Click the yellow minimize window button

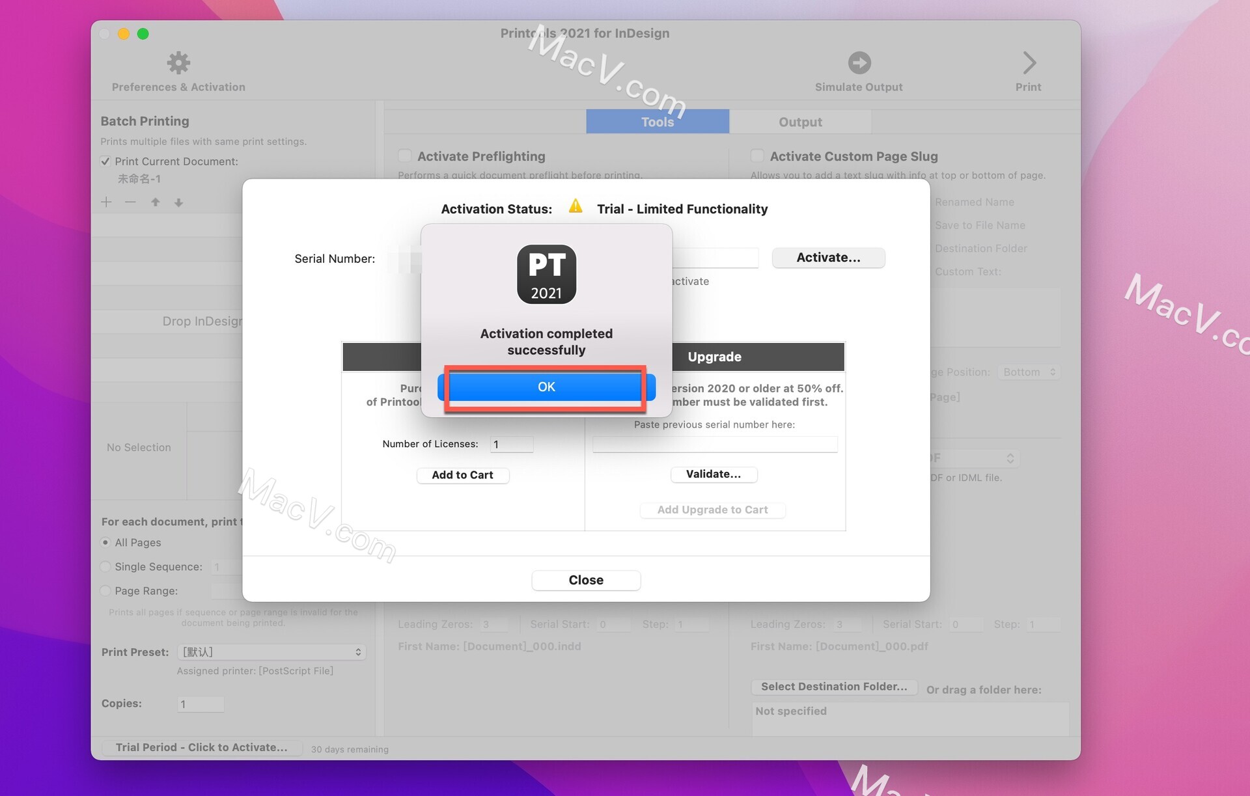pyautogui.click(x=124, y=34)
